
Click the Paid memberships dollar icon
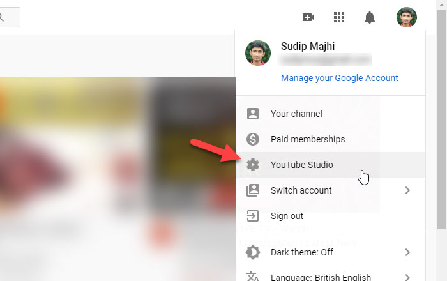(x=253, y=139)
